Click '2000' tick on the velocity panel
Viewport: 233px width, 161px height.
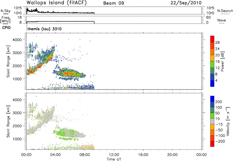pyautogui.click(x=17, y=126)
